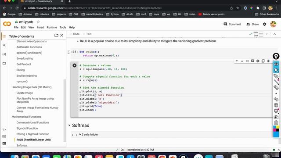Open the Insert menu
This screenshot has width=281, height=158.
tap(40, 27)
